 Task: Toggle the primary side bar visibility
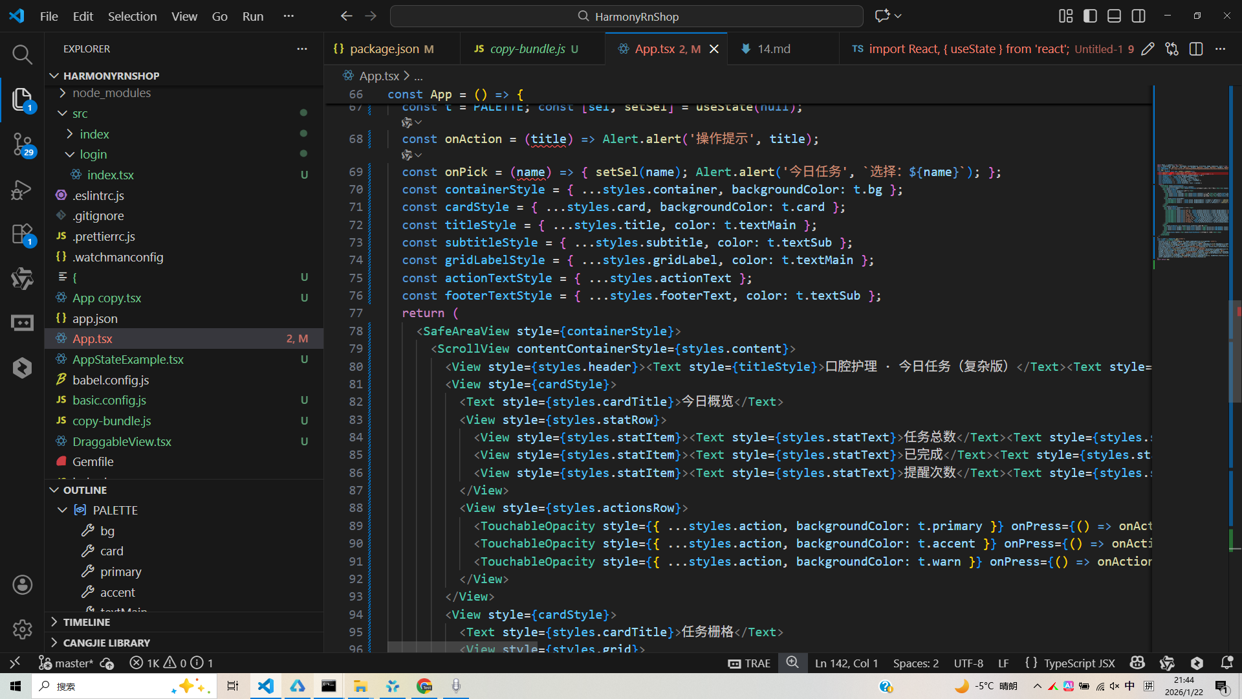(1090, 16)
